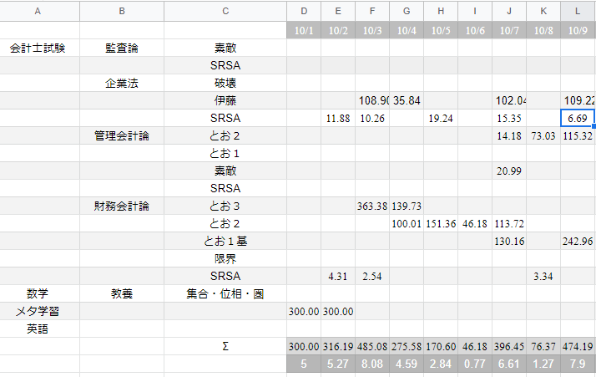596x377 pixels.
Task: Click the 10/5 date cell
Action: [441, 30]
